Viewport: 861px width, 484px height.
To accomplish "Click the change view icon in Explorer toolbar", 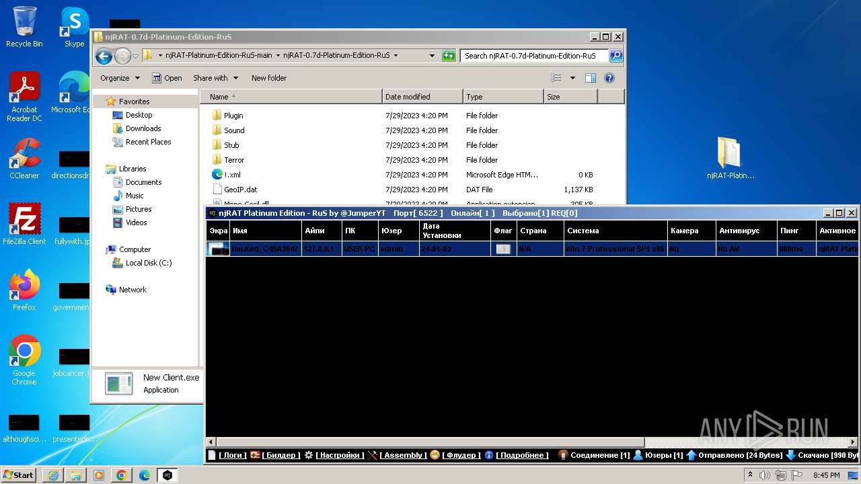I will (x=556, y=78).
